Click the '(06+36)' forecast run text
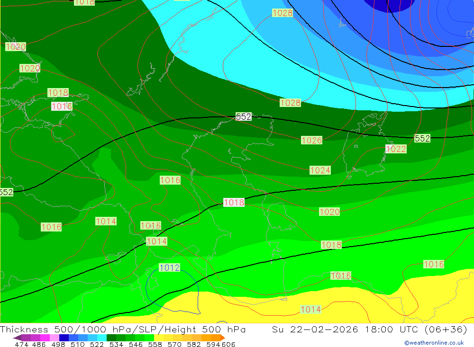Image resolution: width=474 pixels, height=347 pixels. 446,329
